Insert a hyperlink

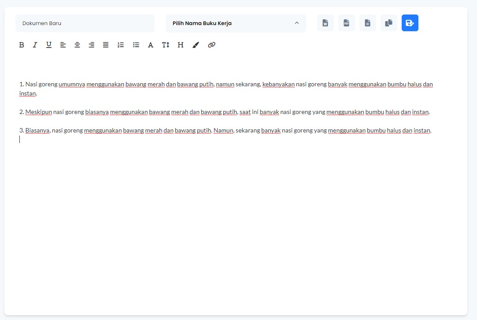point(211,45)
